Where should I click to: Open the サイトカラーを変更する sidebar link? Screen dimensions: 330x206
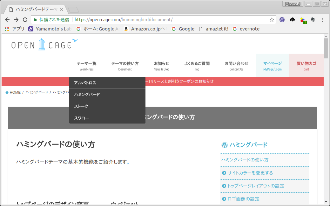tap(250, 173)
